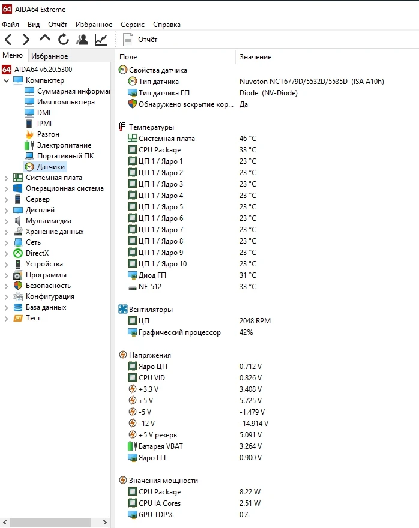Click the Электропитание battery icon
Screen dimensions: 419x528
pos(29,145)
